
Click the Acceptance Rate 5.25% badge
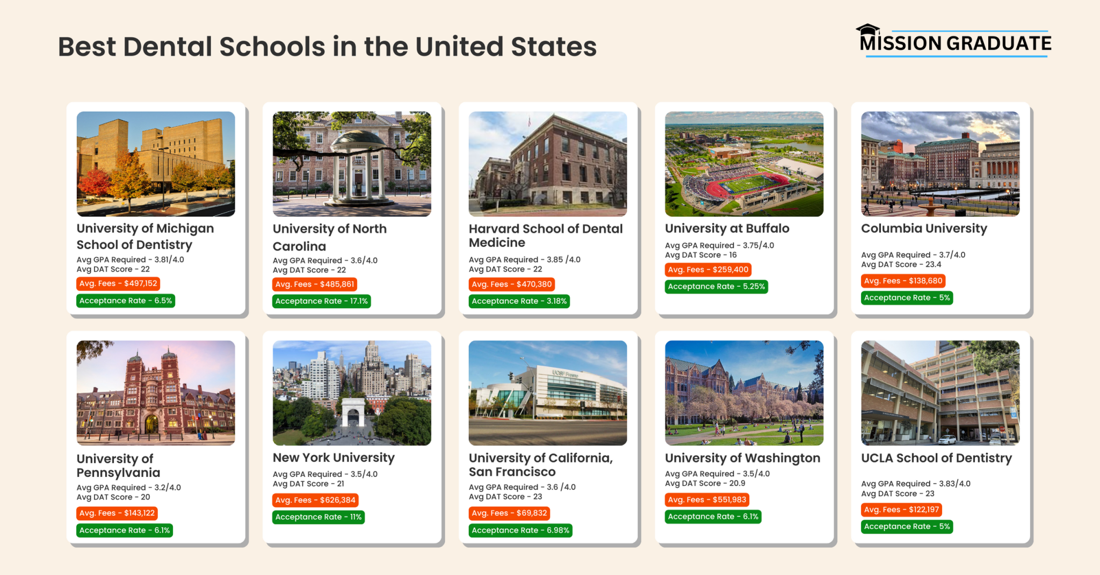[716, 286]
